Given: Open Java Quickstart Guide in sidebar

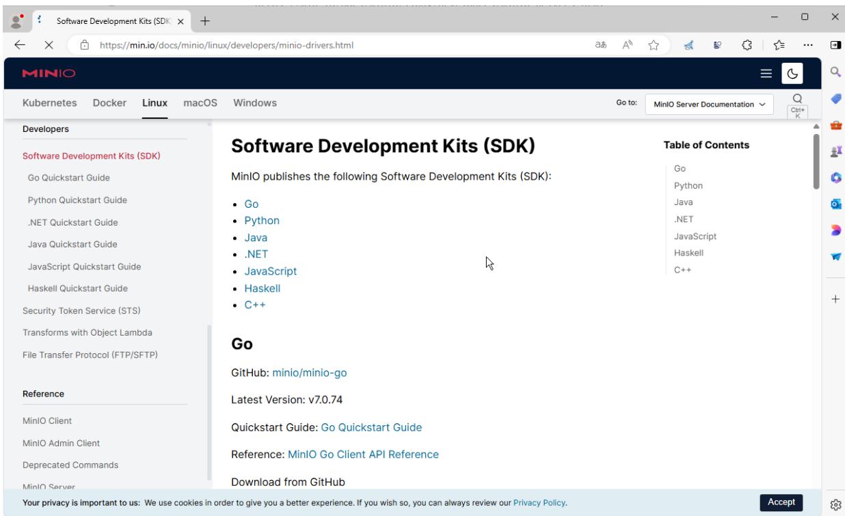Looking at the screenshot, I should coord(72,244).
